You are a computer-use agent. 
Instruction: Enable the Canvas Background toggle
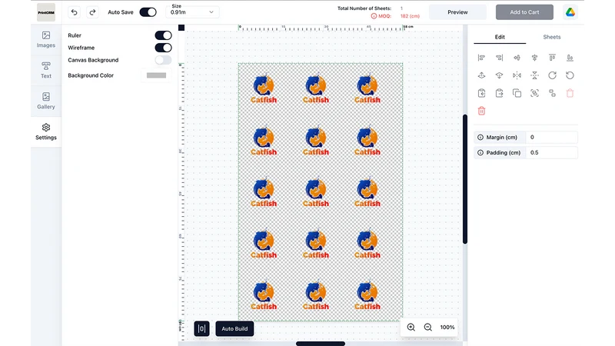[163, 60]
